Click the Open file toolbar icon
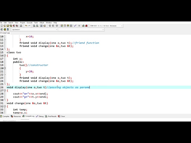 point(5,26)
